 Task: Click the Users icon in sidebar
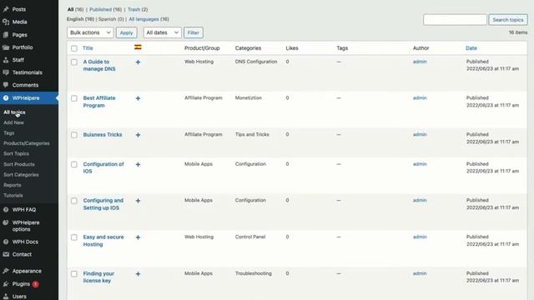coord(6,297)
